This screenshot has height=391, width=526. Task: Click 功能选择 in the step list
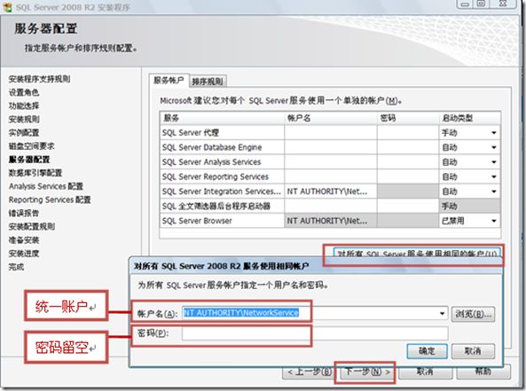click(24, 106)
